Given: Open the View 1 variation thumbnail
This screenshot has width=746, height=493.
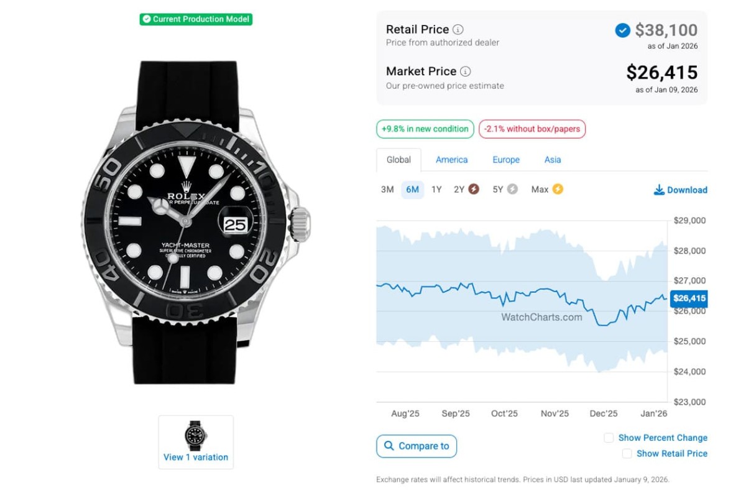Looking at the screenshot, I should tap(196, 442).
